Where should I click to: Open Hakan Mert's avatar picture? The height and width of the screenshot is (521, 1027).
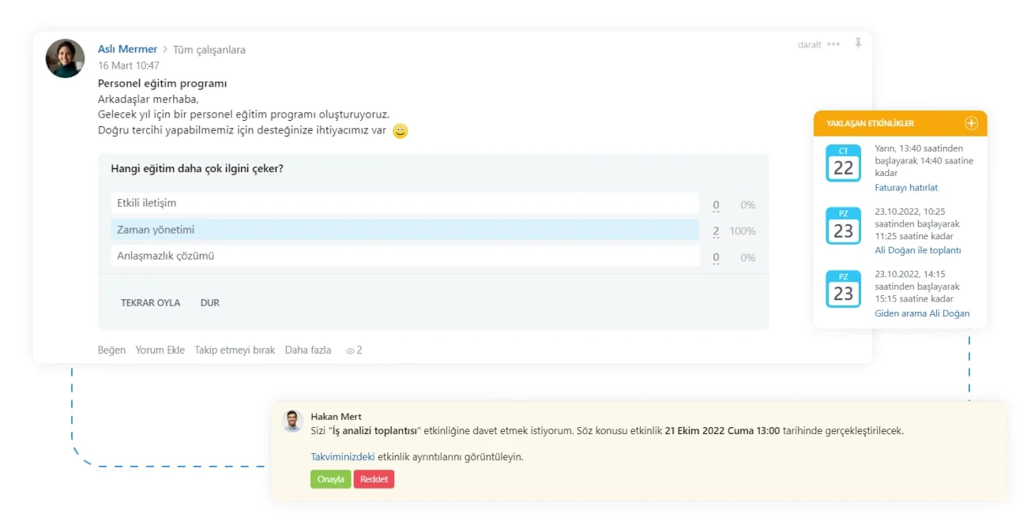(x=292, y=421)
